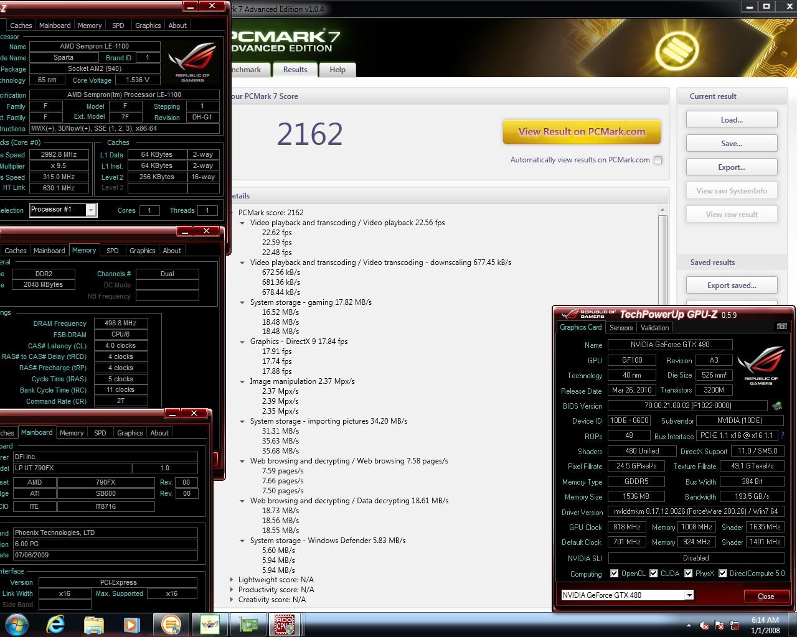Open the PCMark Help tab
797x637 pixels.
(x=337, y=70)
